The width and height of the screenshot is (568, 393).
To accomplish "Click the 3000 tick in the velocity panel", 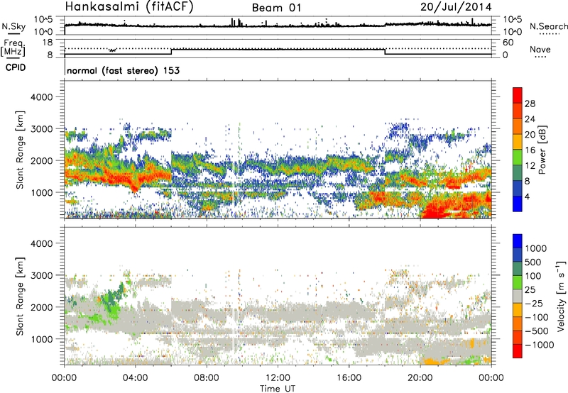I will click(42, 275).
